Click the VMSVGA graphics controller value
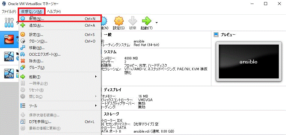Image resolution: width=286 pixels, height=135 pixels. (x=145, y=100)
